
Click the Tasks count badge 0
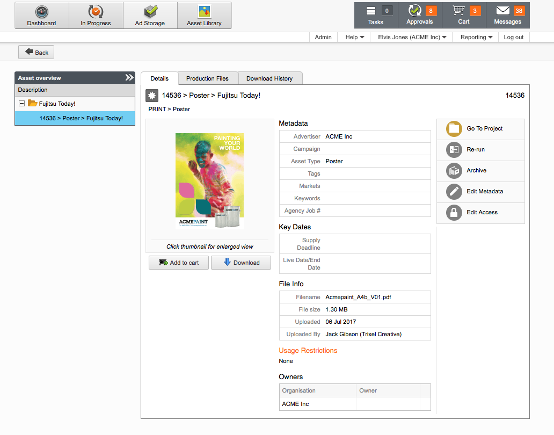click(x=387, y=11)
